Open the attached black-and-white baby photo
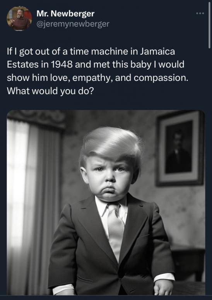 click(106, 202)
